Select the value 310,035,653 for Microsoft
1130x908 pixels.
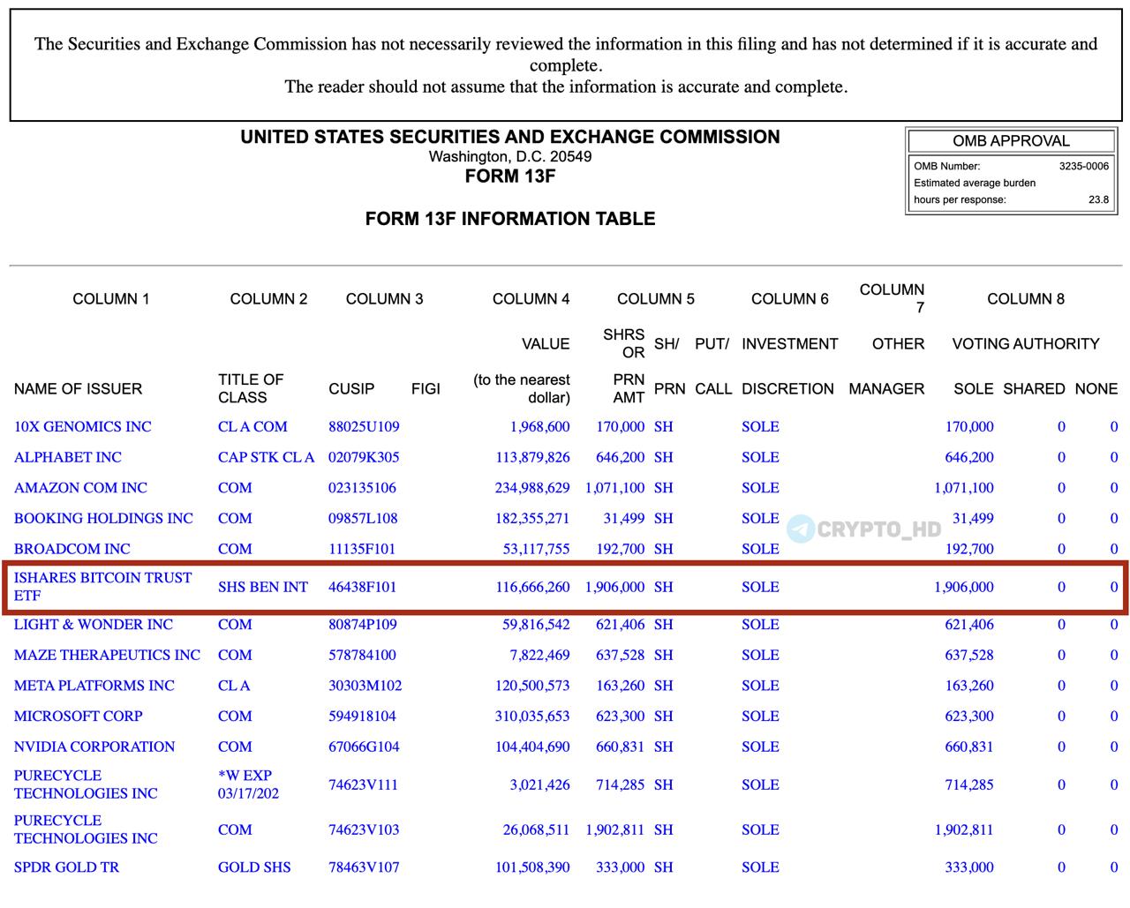click(x=532, y=716)
